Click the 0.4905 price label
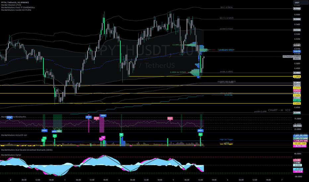The height and width of the screenshot is (182, 309). pos(297,73)
